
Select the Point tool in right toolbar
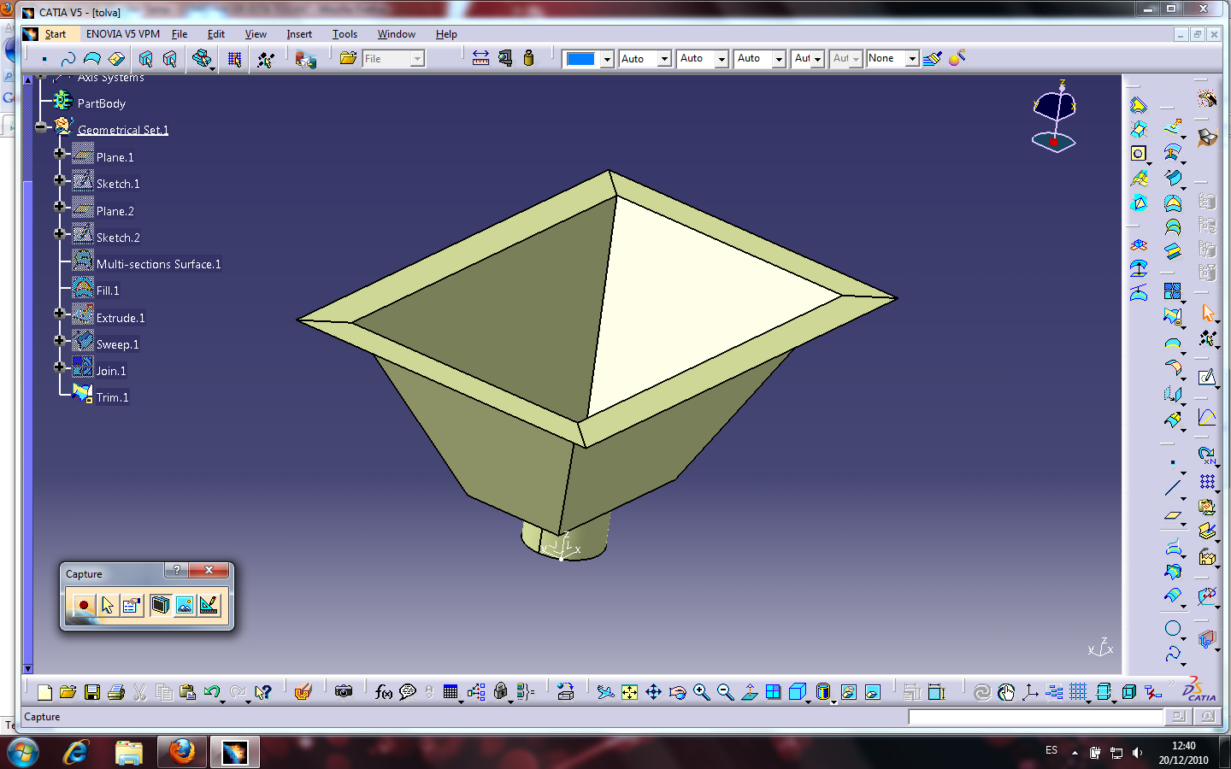click(1173, 462)
